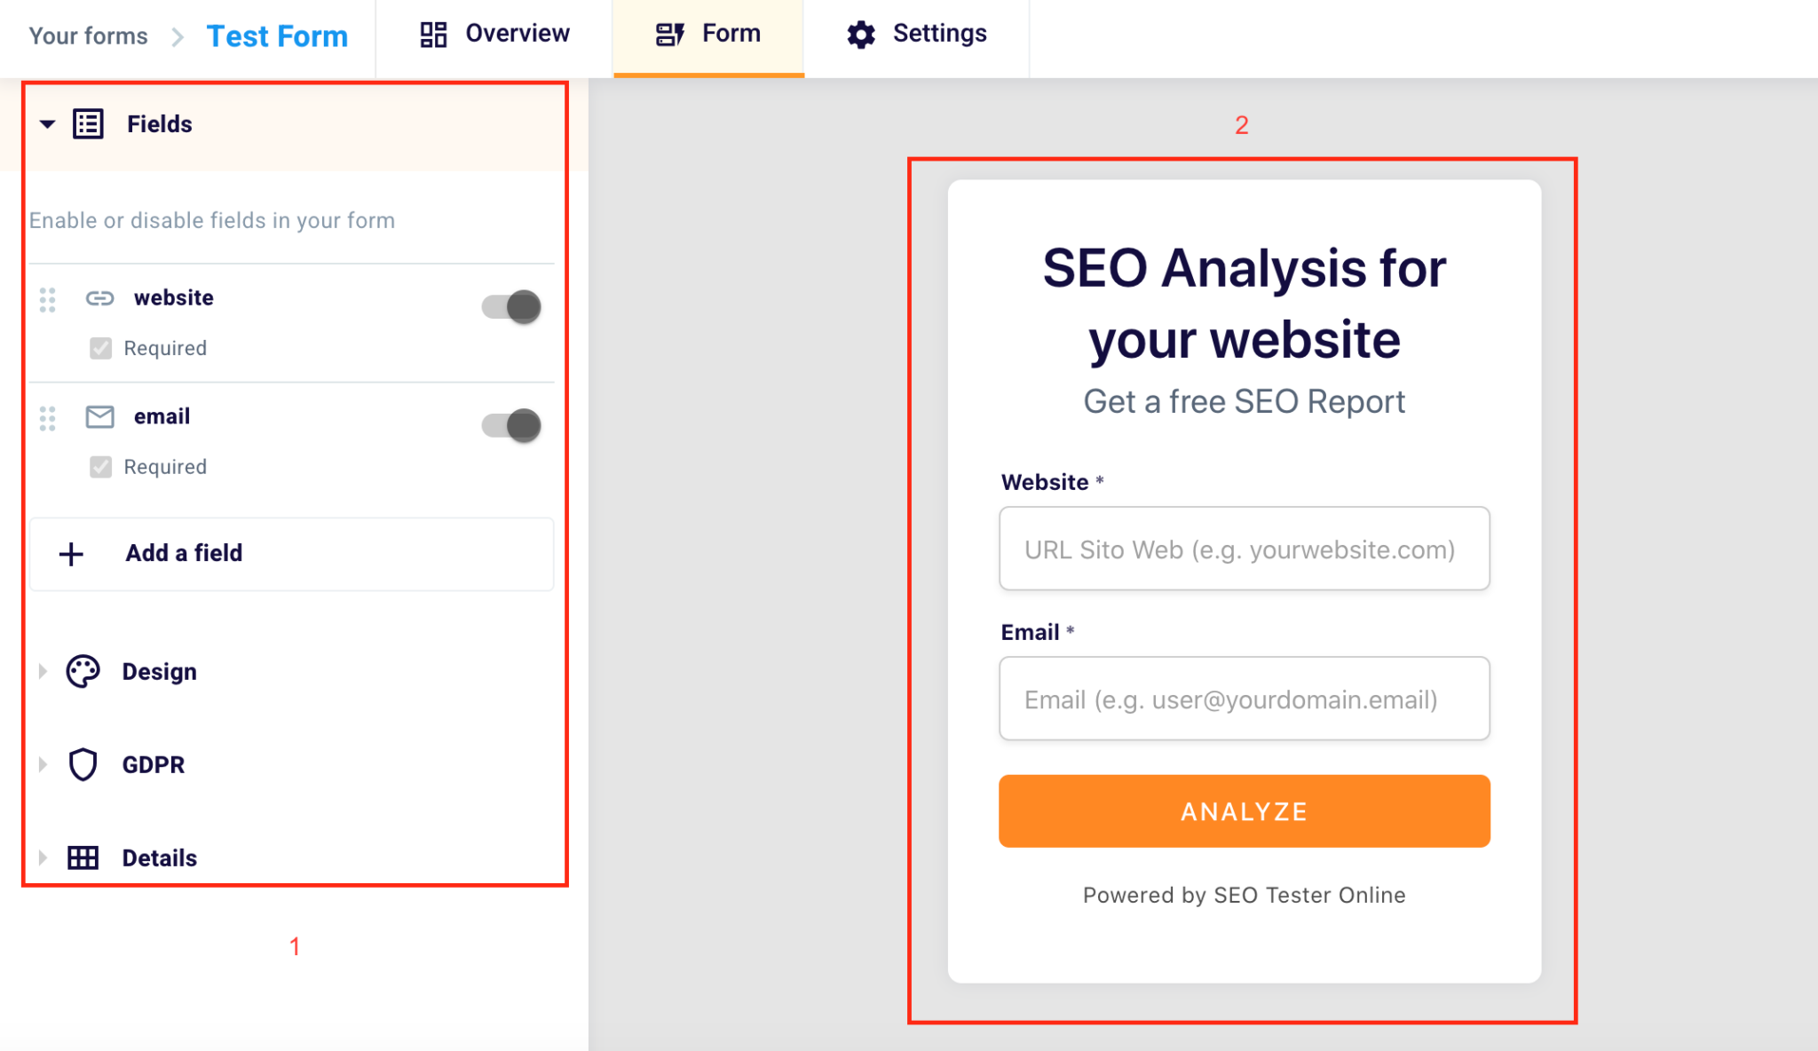Uncheck Required under the website field
The height and width of the screenshot is (1051, 1818).
click(x=99, y=348)
